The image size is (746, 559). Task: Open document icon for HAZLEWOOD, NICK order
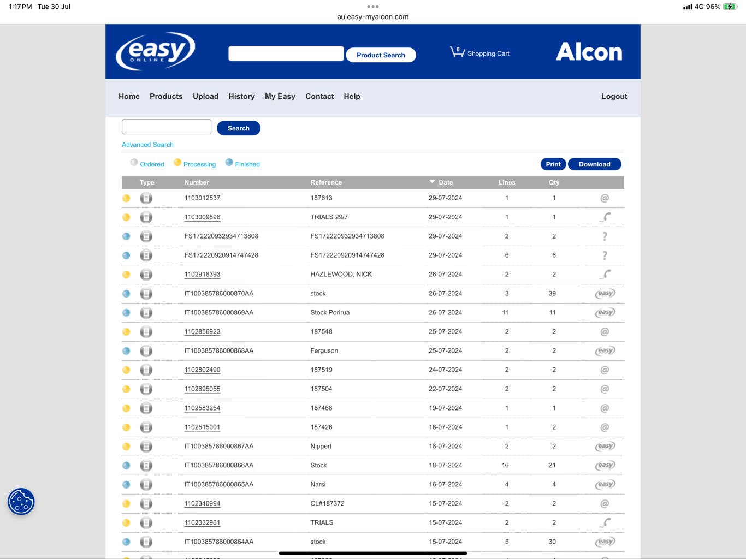pos(146,275)
